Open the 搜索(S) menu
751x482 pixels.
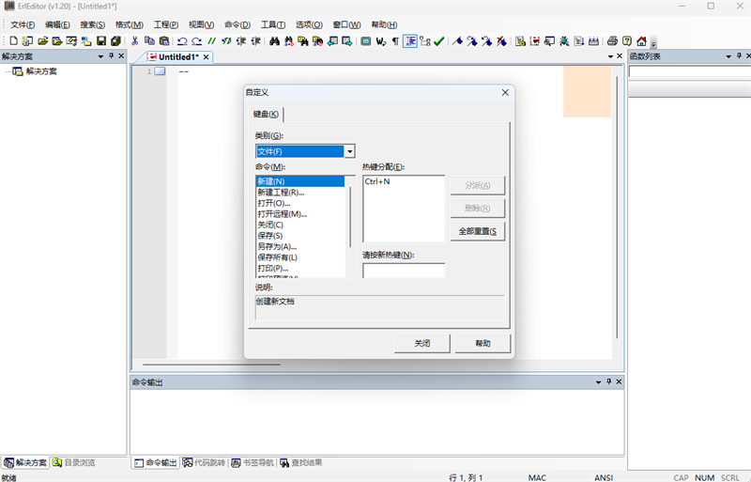(x=92, y=24)
